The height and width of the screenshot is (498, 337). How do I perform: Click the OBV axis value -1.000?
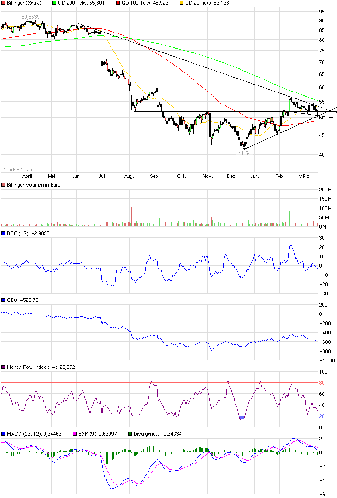pyautogui.click(x=327, y=360)
